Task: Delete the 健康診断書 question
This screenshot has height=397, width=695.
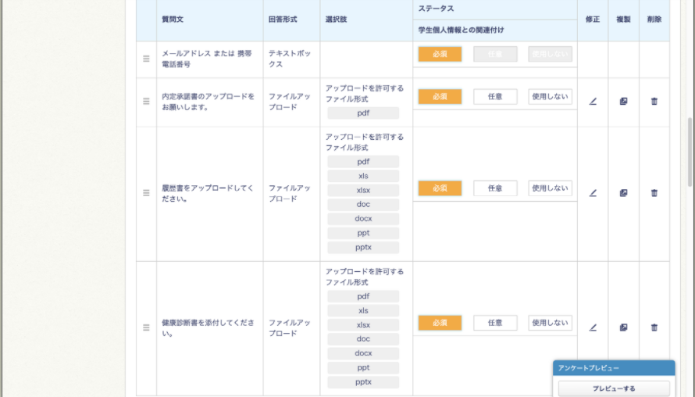Action: click(654, 327)
